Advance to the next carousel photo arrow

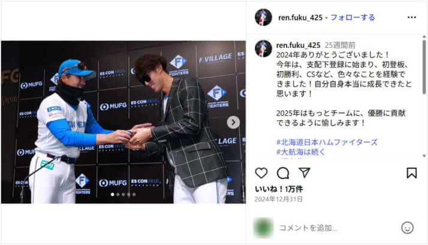(x=233, y=122)
